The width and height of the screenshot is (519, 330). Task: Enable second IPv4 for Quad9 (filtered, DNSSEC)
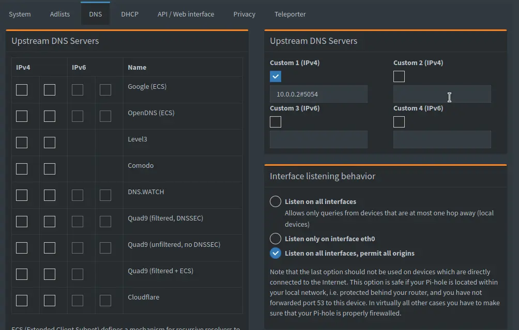click(50, 222)
